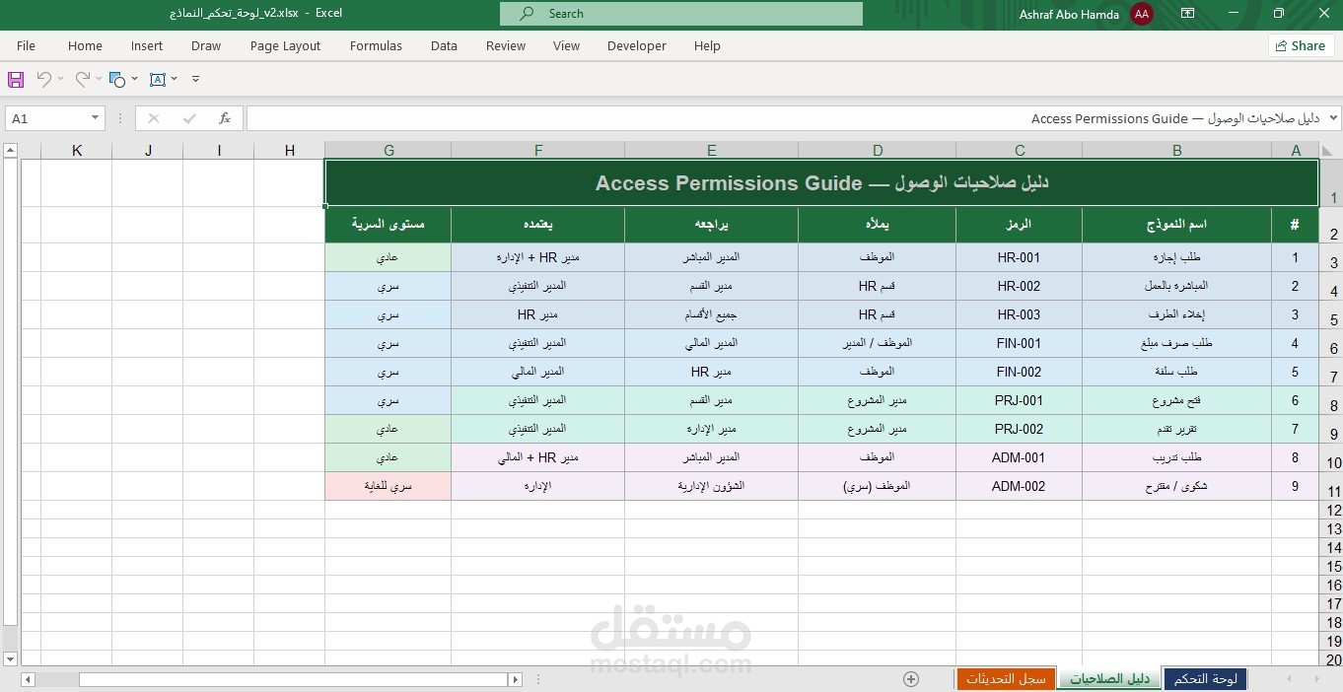Click the AA account avatar

tap(1142, 14)
